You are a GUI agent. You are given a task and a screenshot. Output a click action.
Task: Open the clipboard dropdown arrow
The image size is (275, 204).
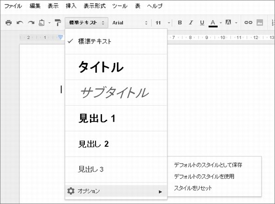tap(49, 23)
